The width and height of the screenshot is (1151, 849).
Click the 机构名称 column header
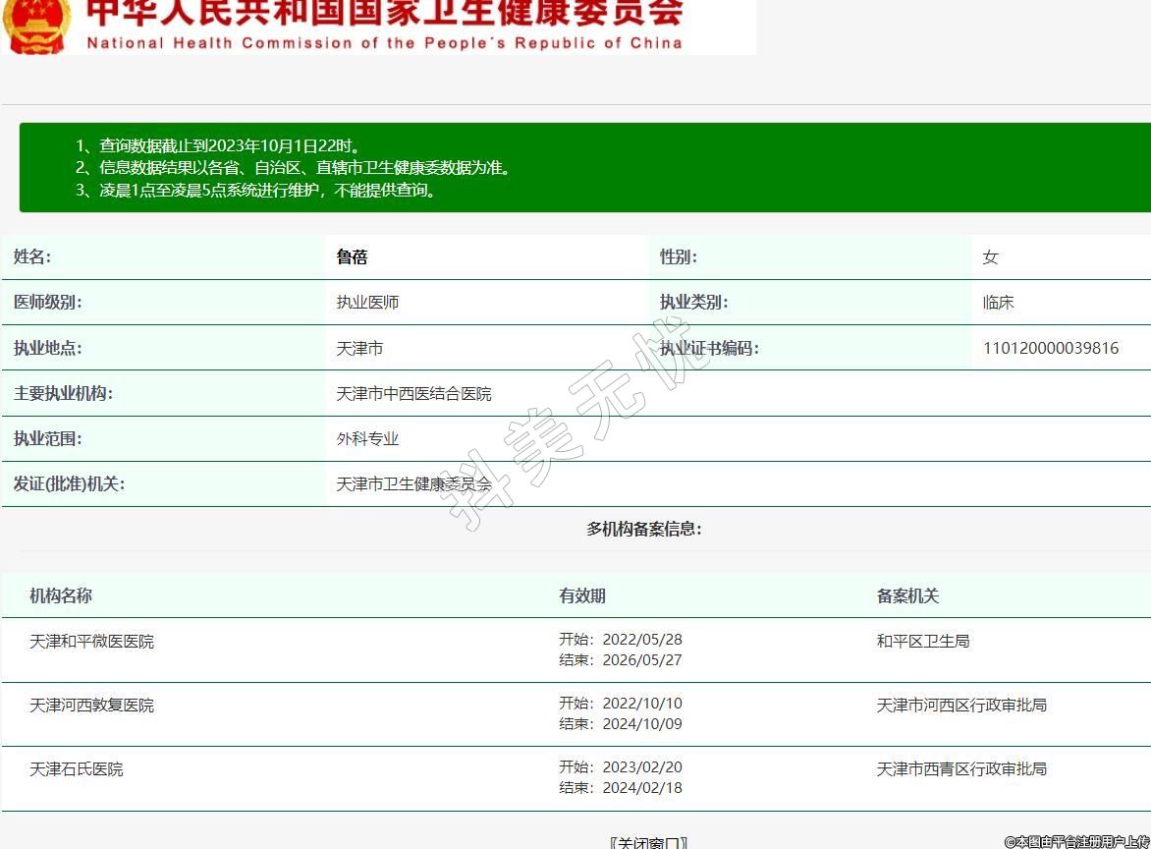point(61,595)
